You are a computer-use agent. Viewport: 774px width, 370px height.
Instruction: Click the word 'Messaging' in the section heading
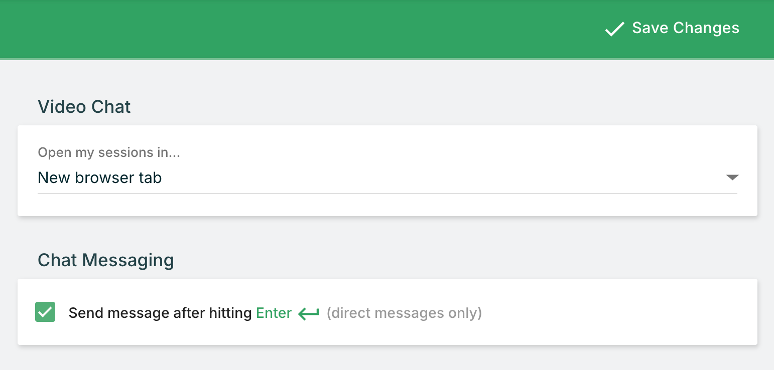(127, 260)
